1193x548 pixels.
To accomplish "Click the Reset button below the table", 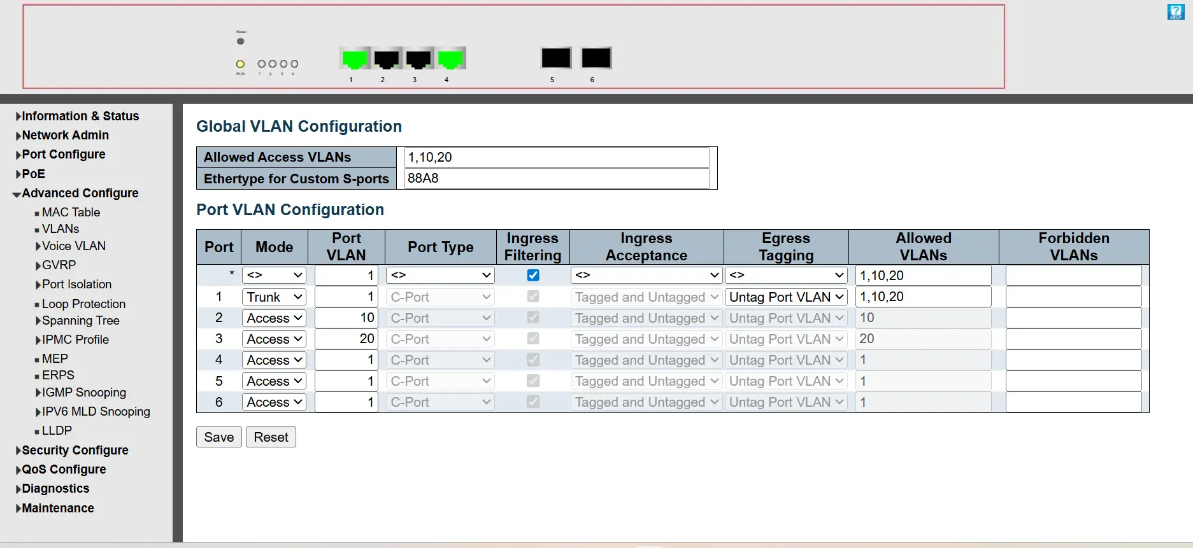I will (x=271, y=437).
